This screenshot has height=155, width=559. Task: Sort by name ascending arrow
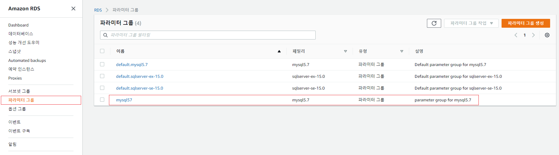pos(279,51)
